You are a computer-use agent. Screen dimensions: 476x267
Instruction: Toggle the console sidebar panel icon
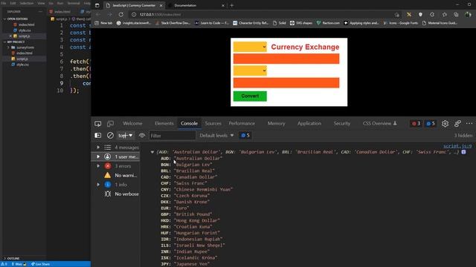click(x=97, y=135)
